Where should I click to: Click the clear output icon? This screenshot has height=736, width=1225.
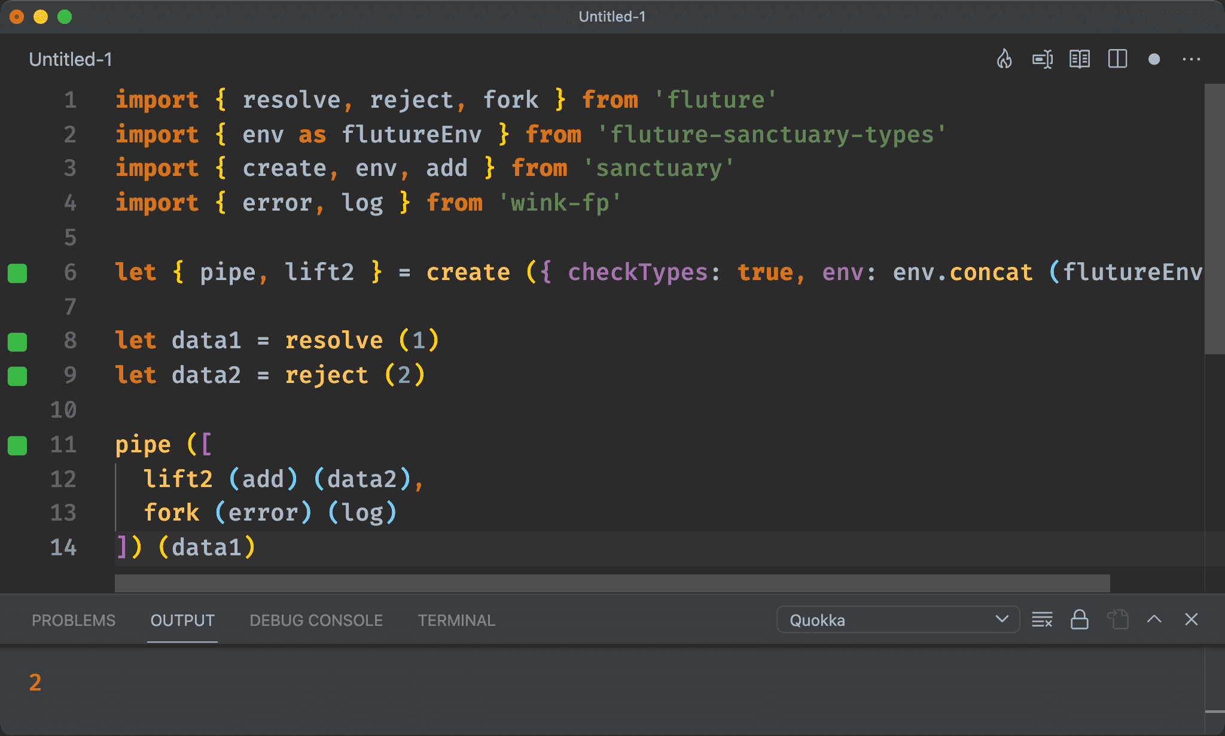click(x=1042, y=621)
